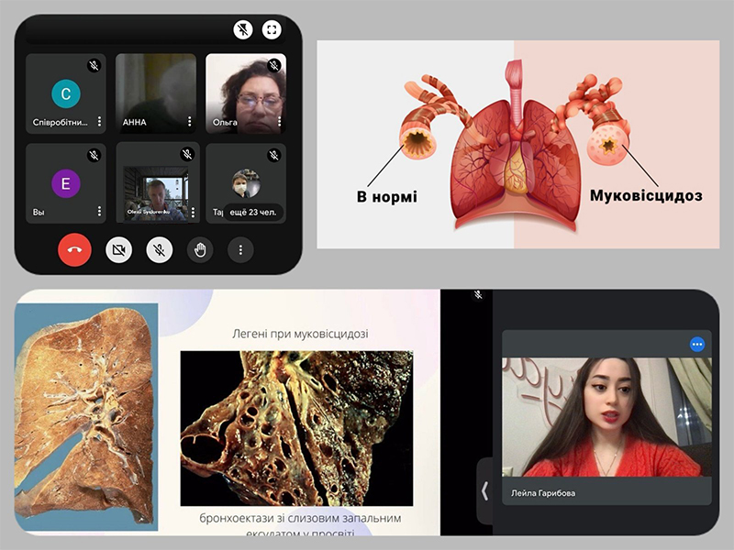End the call with the red hang-up button
The height and width of the screenshot is (550, 734).
tap(74, 249)
